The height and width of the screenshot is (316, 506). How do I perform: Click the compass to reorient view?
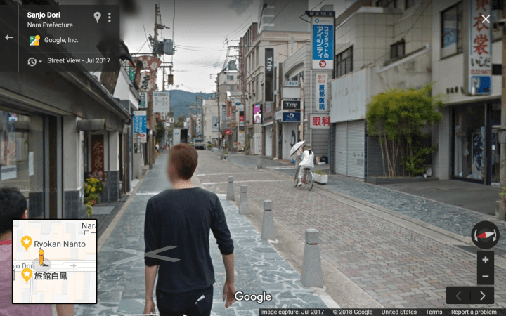click(485, 235)
